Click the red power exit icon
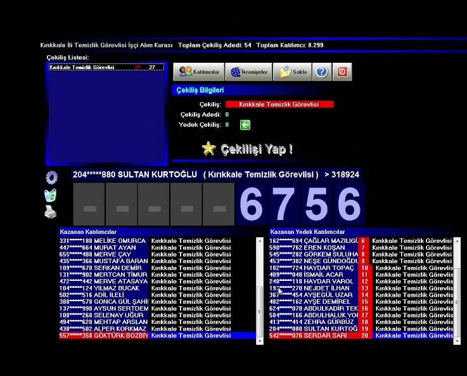467x376 pixels. tap(342, 72)
